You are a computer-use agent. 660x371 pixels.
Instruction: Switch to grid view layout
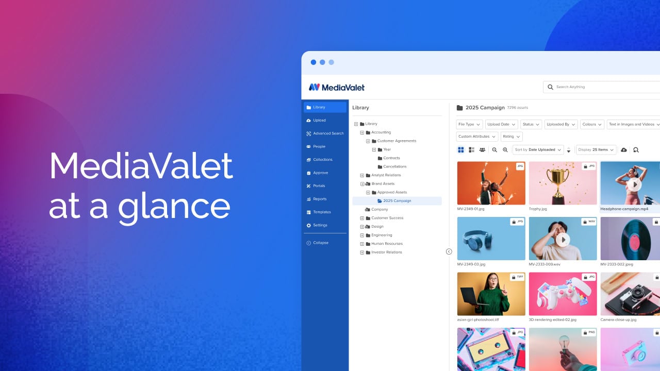[x=461, y=150]
